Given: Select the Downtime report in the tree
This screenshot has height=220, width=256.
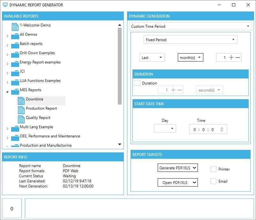Looking at the screenshot, I should [34, 99].
